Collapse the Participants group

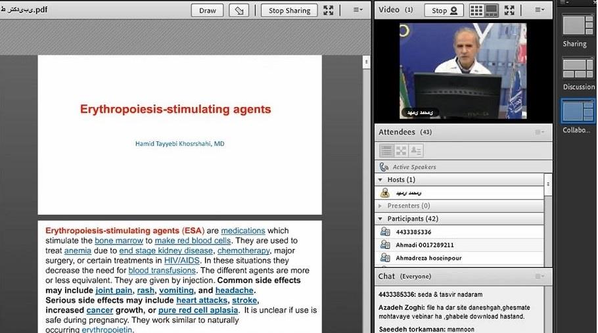pyautogui.click(x=380, y=219)
